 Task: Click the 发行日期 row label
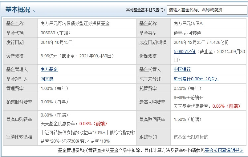click(15, 42)
